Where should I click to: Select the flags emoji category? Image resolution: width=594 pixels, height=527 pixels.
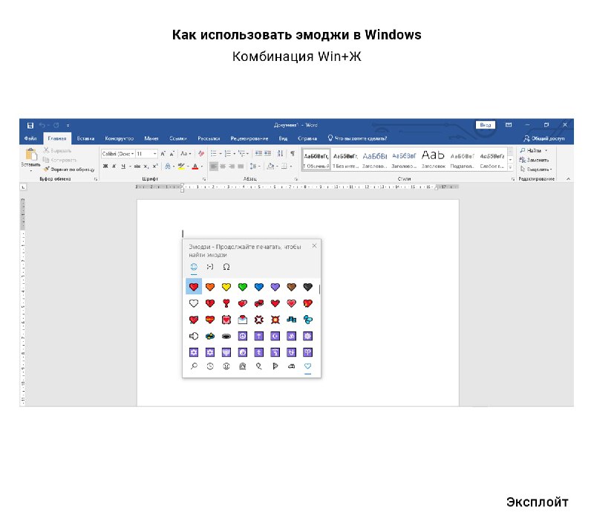[x=275, y=366]
